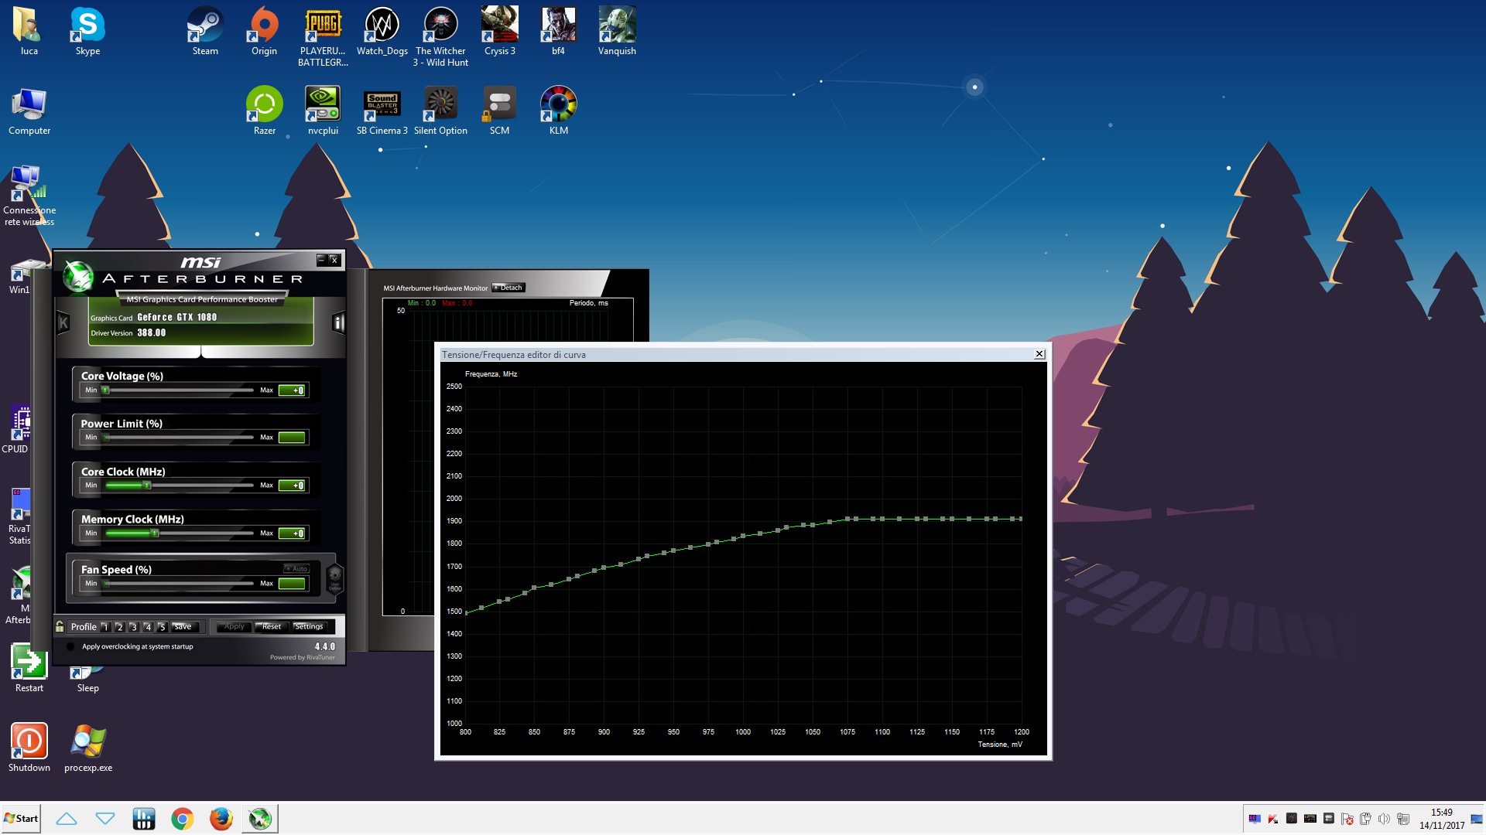The image size is (1486, 835).
Task: Detach the Hardware Monitor panel
Action: coord(508,288)
